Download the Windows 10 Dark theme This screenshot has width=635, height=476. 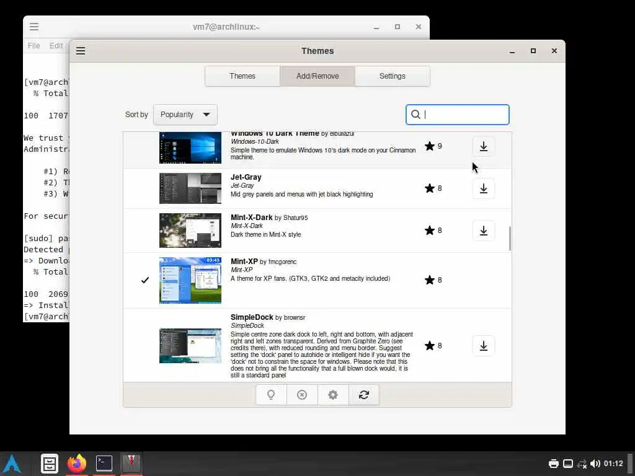point(484,146)
